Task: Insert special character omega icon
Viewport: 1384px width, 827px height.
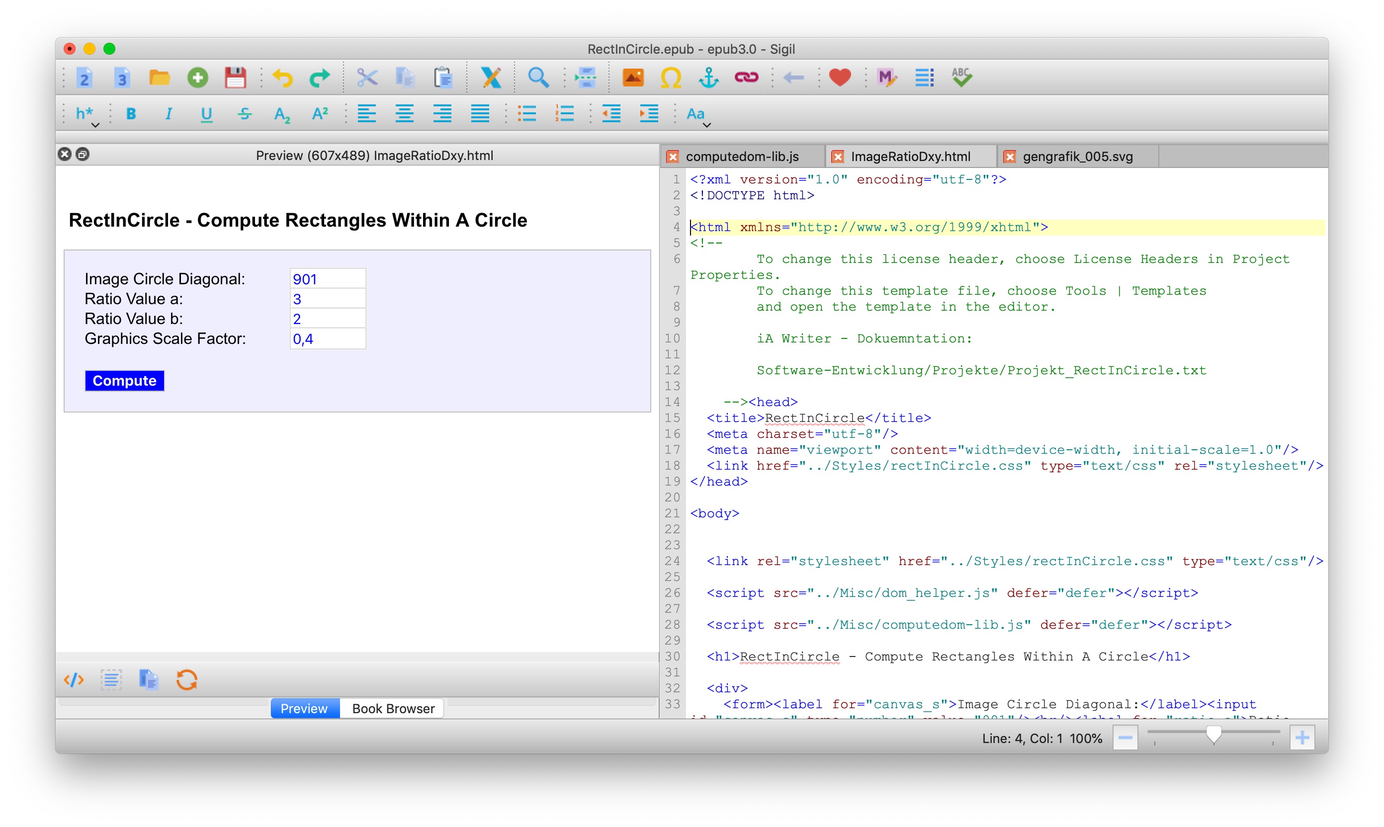Action: (671, 78)
